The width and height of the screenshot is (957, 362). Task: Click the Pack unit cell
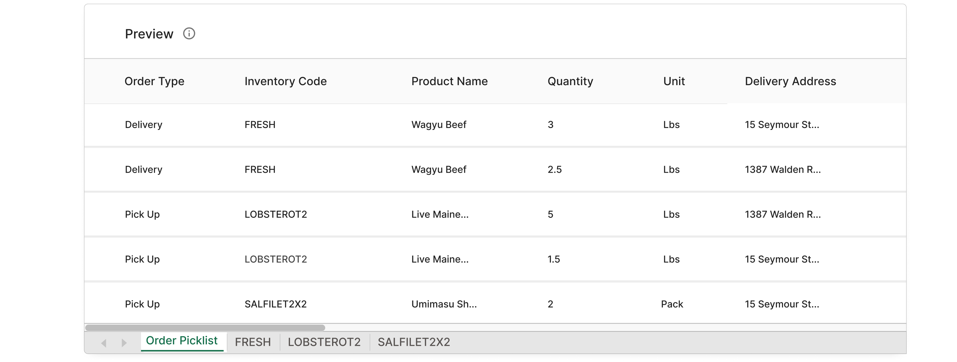[672, 304]
